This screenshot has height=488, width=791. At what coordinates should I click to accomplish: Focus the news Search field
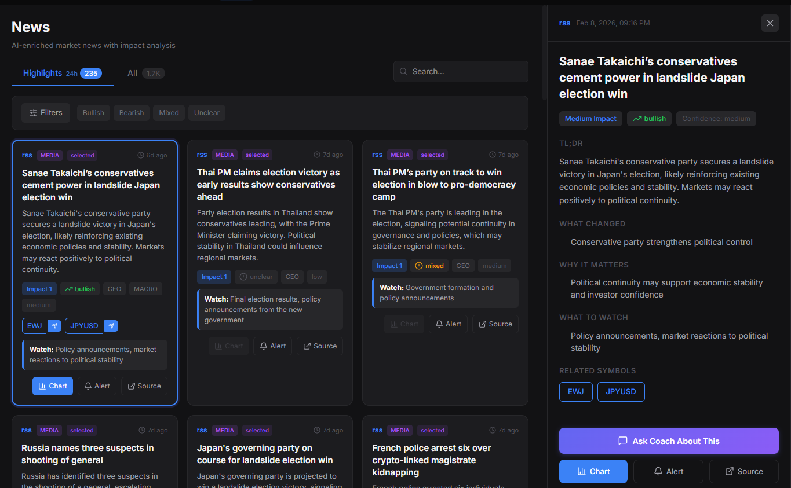461,72
